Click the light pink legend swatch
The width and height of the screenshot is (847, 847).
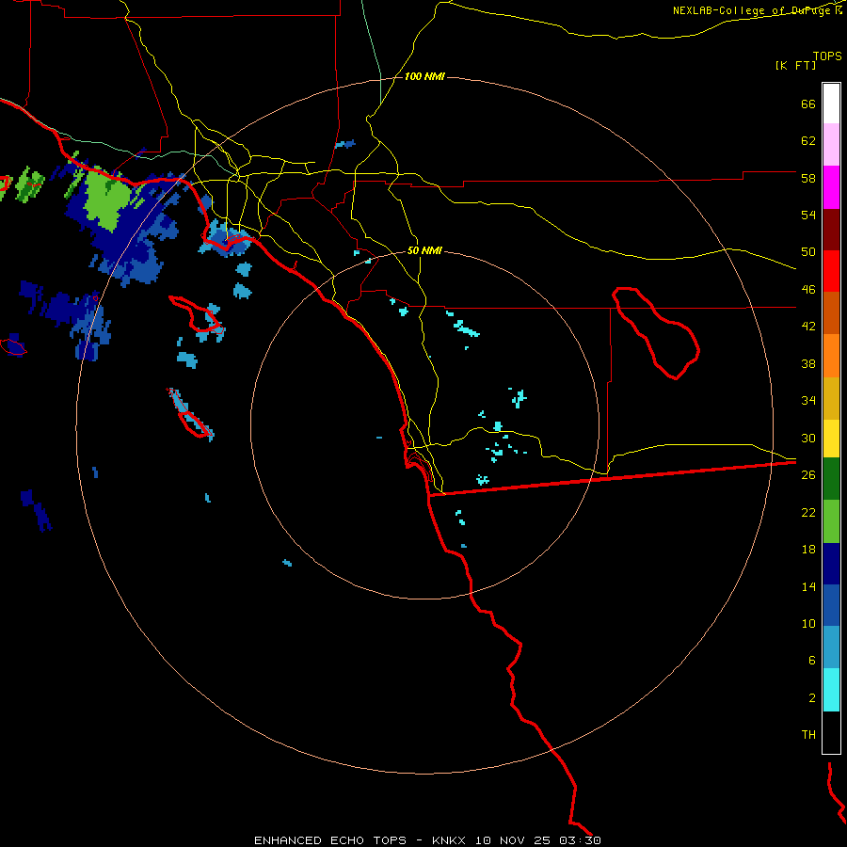pos(831,144)
